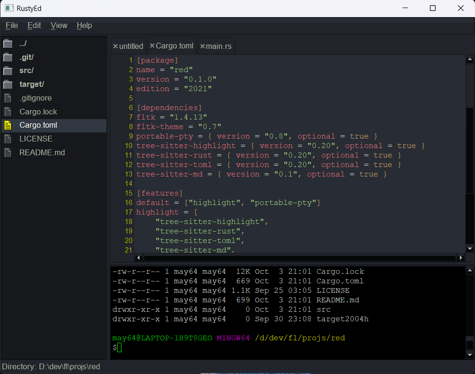Click the parent directory folder icon
This screenshot has width=475, height=374.
tap(8, 44)
